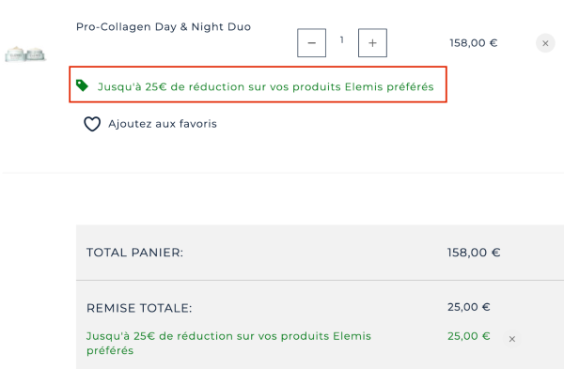Decrease quantity with the minus button
The image size is (564, 369).
click(x=311, y=43)
